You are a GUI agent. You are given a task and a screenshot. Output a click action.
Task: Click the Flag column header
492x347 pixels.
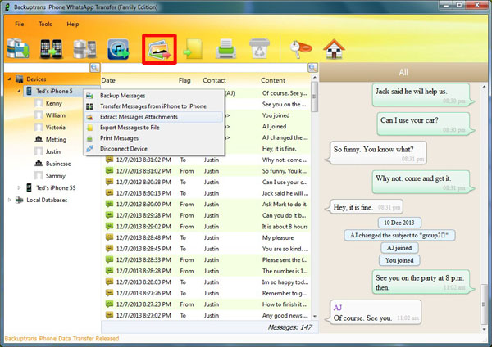click(184, 80)
